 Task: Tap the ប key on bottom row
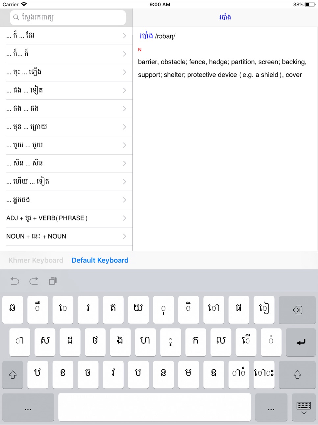(138, 375)
